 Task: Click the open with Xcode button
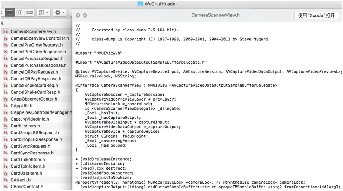[316, 15]
